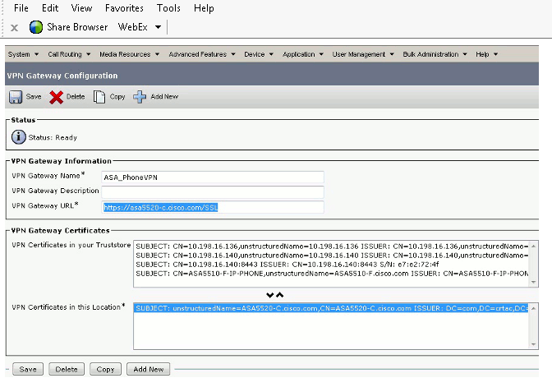This screenshot has width=552, height=387.
Task: Select the CN=ASA5510-F-IP-PHONE truststore certificate
Action: click(x=332, y=274)
